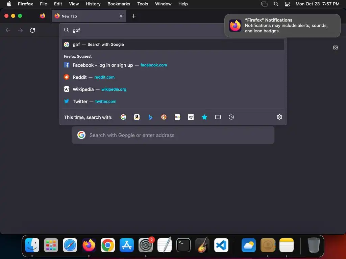Open the Edit menu

click(x=58, y=4)
